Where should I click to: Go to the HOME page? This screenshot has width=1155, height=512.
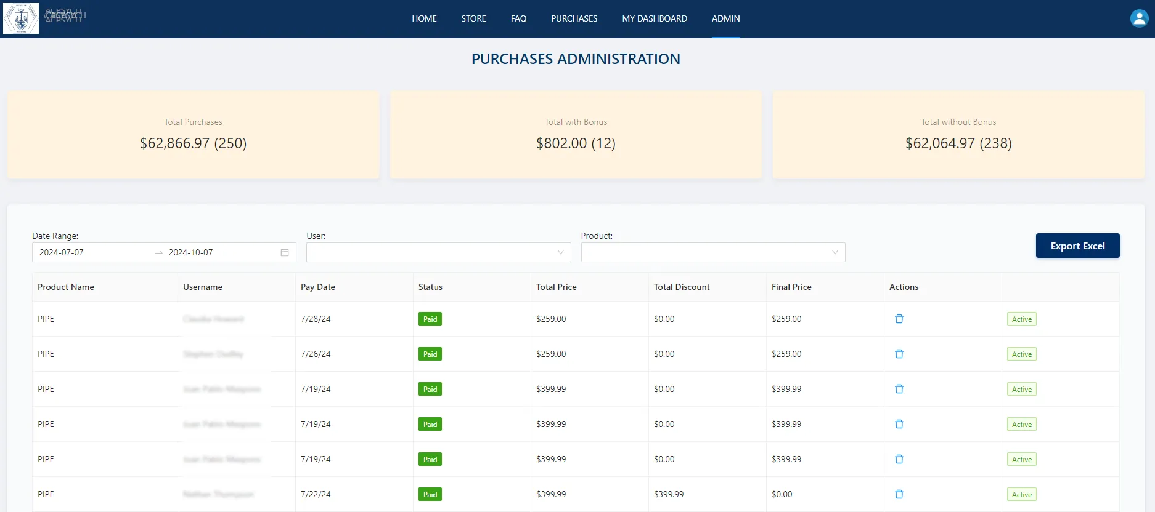click(424, 18)
